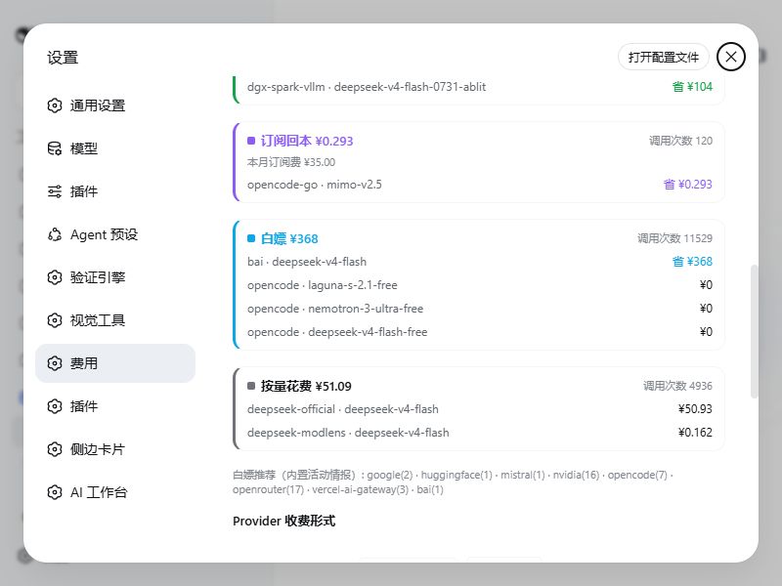Click the purple square next to 订阅回本
This screenshot has height=586, width=782.
click(x=251, y=141)
